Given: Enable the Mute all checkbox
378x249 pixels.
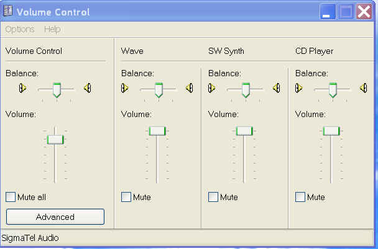Looking at the screenshot, I should tap(11, 197).
